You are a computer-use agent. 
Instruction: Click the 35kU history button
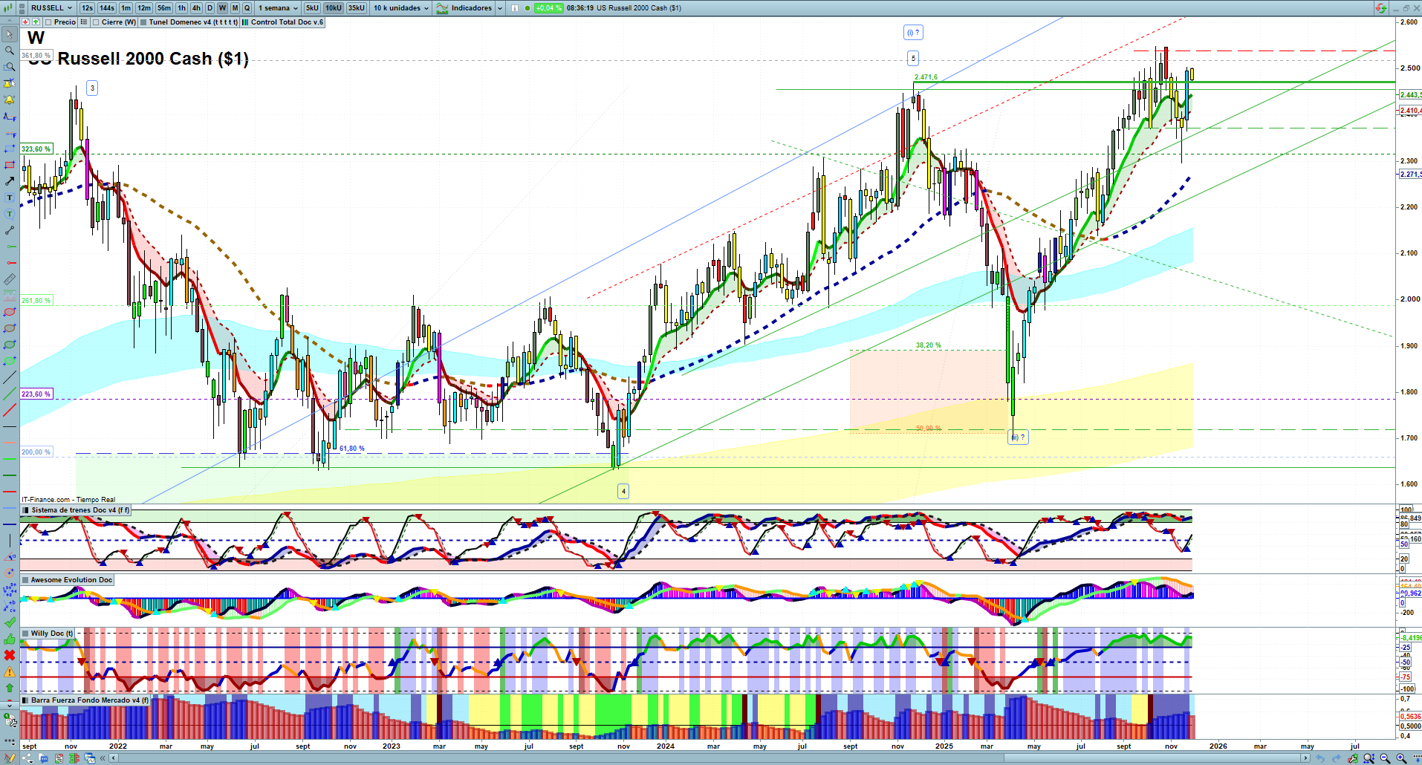coord(357,8)
